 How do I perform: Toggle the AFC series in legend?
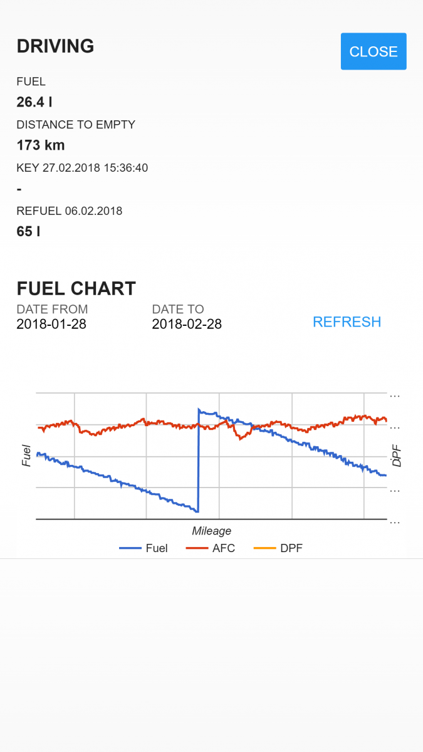223,548
